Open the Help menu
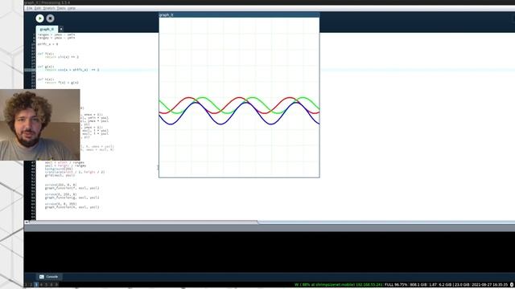The height and width of the screenshot is (289, 515). coord(72,8)
